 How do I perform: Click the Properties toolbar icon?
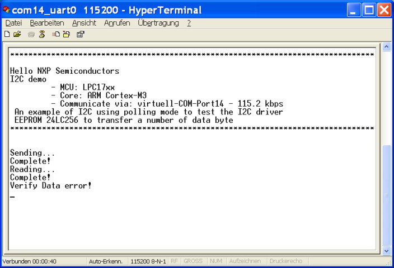(81, 34)
